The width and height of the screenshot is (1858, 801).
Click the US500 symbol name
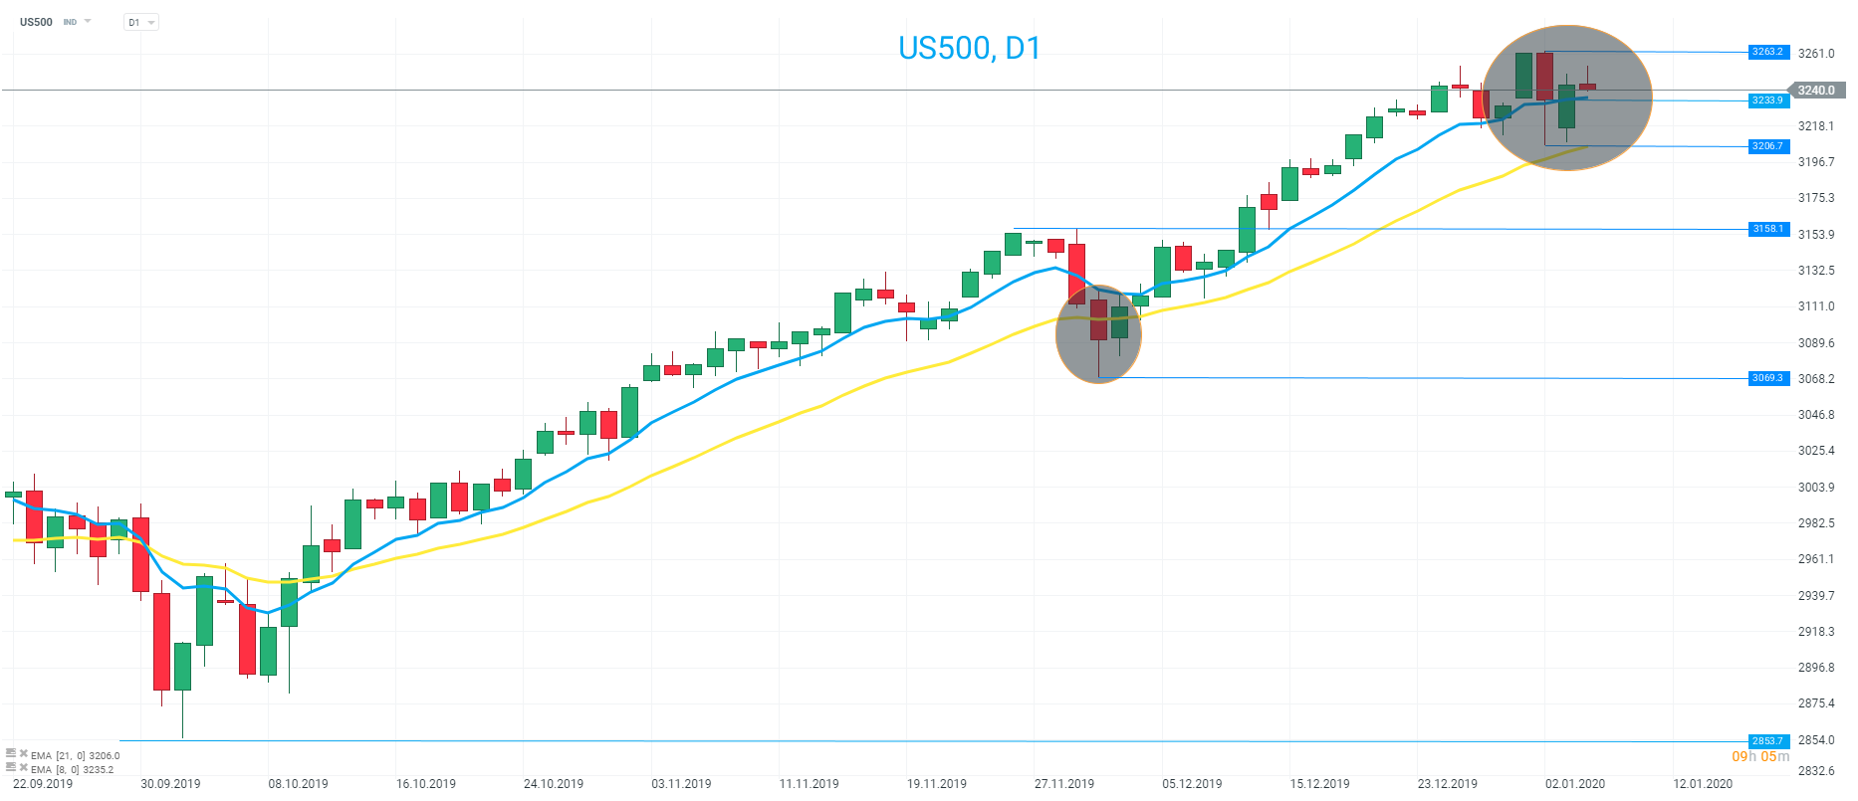click(36, 22)
